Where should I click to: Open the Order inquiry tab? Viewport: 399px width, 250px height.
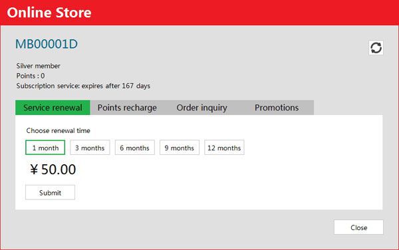(201, 108)
